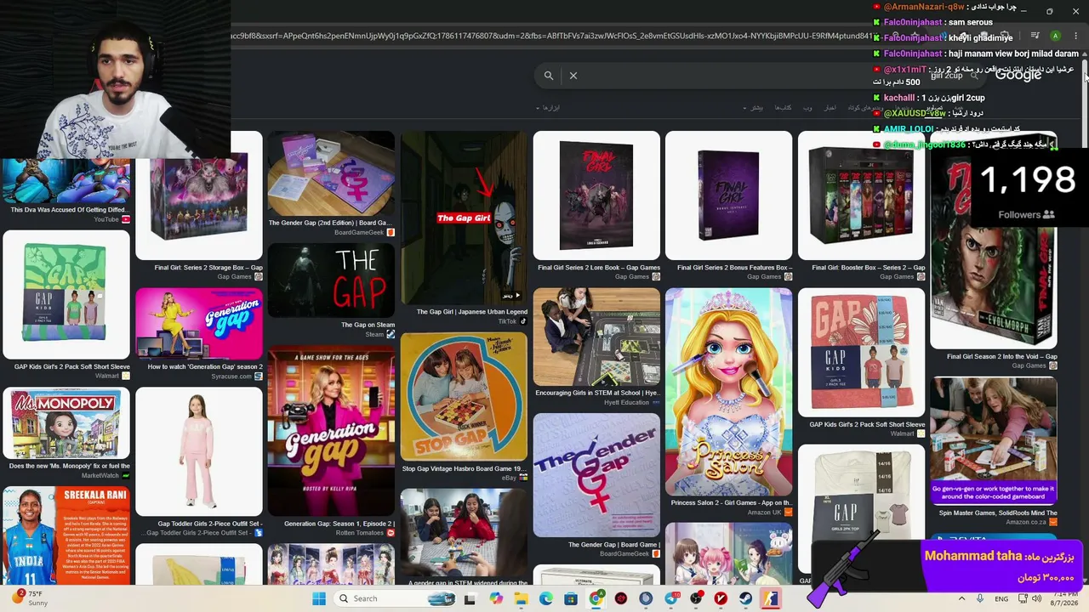Image resolution: width=1089 pixels, height=612 pixels.
Task: Open 'The Gap on Steam' caption link
Action: [368, 325]
